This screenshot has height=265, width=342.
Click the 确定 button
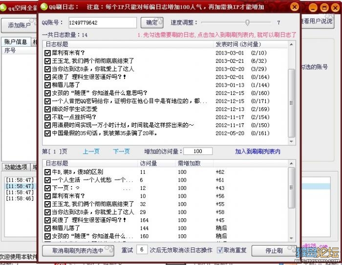(152, 22)
